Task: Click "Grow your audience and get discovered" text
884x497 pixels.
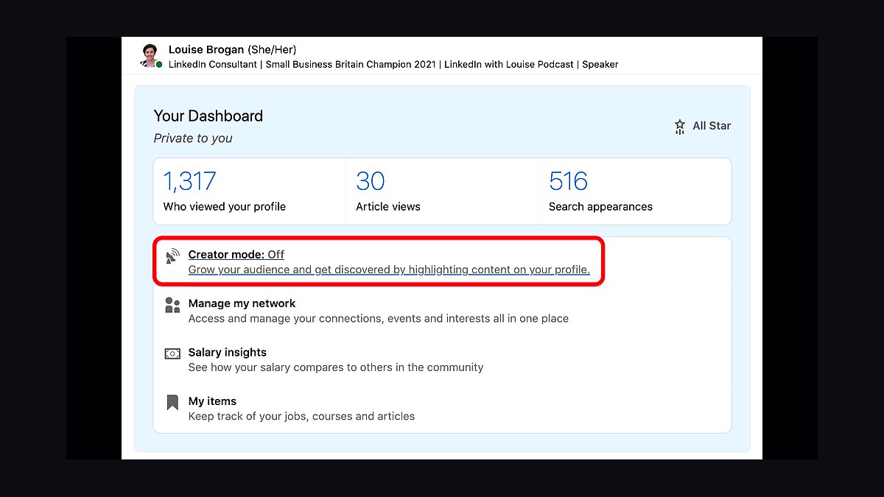Action: pos(389,269)
